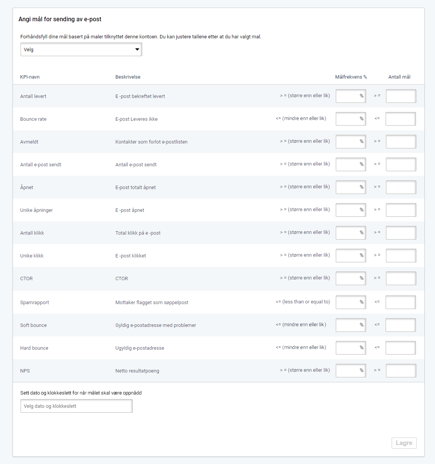Screen dimensions: 435x464
Task: Click the Antall klikk percentage field
Action: point(351,233)
